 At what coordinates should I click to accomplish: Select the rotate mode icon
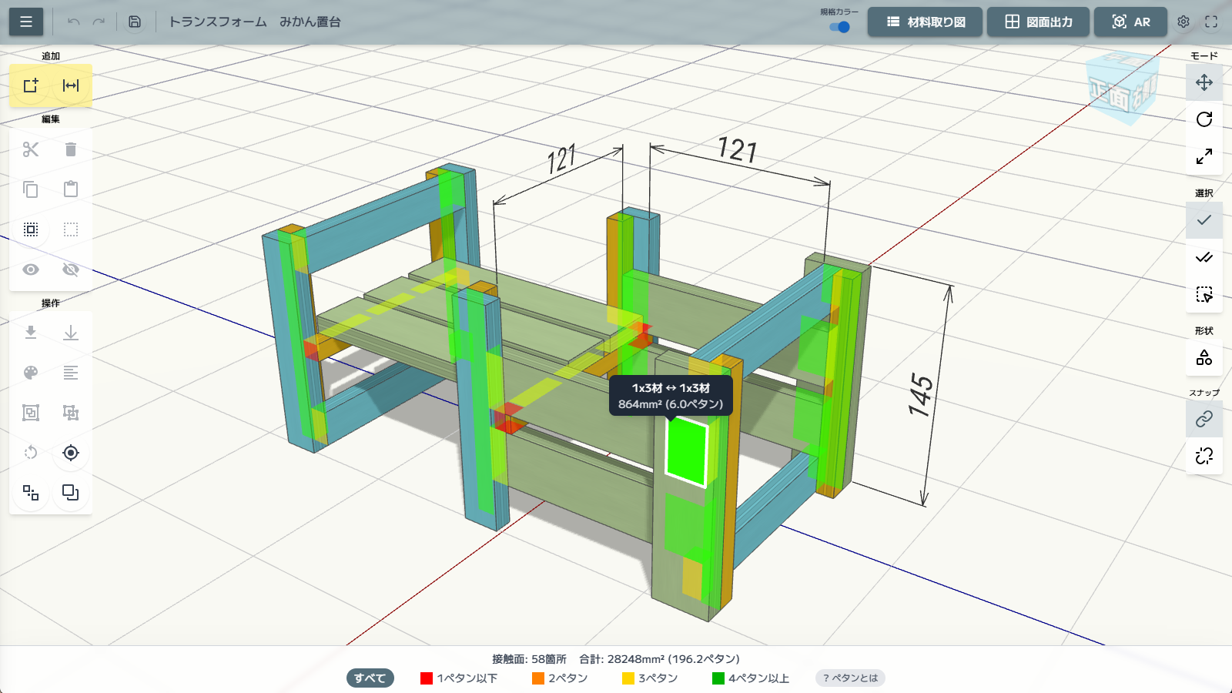tap(1204, 119)
